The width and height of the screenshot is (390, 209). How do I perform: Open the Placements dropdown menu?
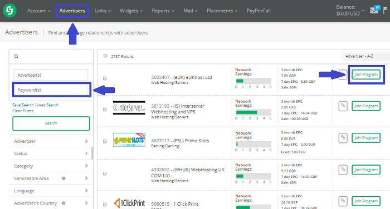(x=222, y=11)
